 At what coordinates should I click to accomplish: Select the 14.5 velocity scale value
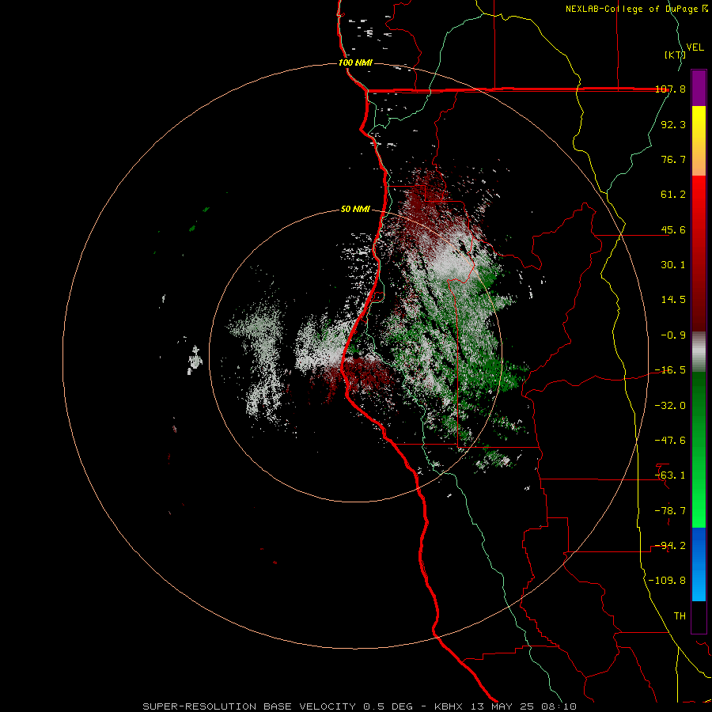point(673,300)
